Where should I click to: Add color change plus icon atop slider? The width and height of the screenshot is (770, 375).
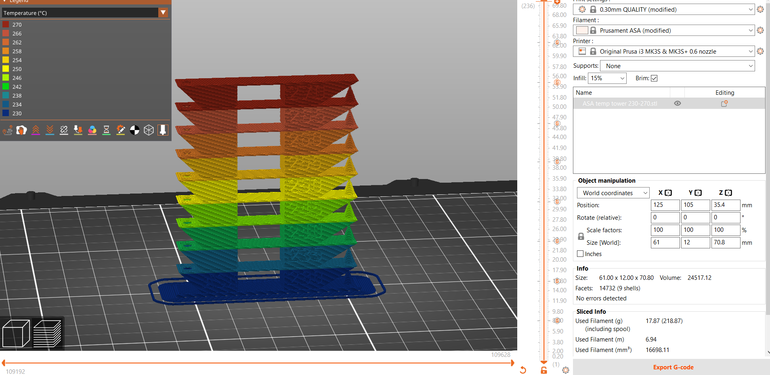(557, 2)
